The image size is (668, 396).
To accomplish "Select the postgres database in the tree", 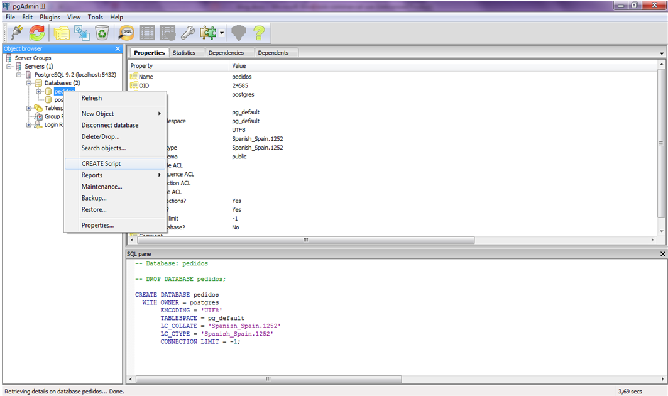I will pos(60,99).
